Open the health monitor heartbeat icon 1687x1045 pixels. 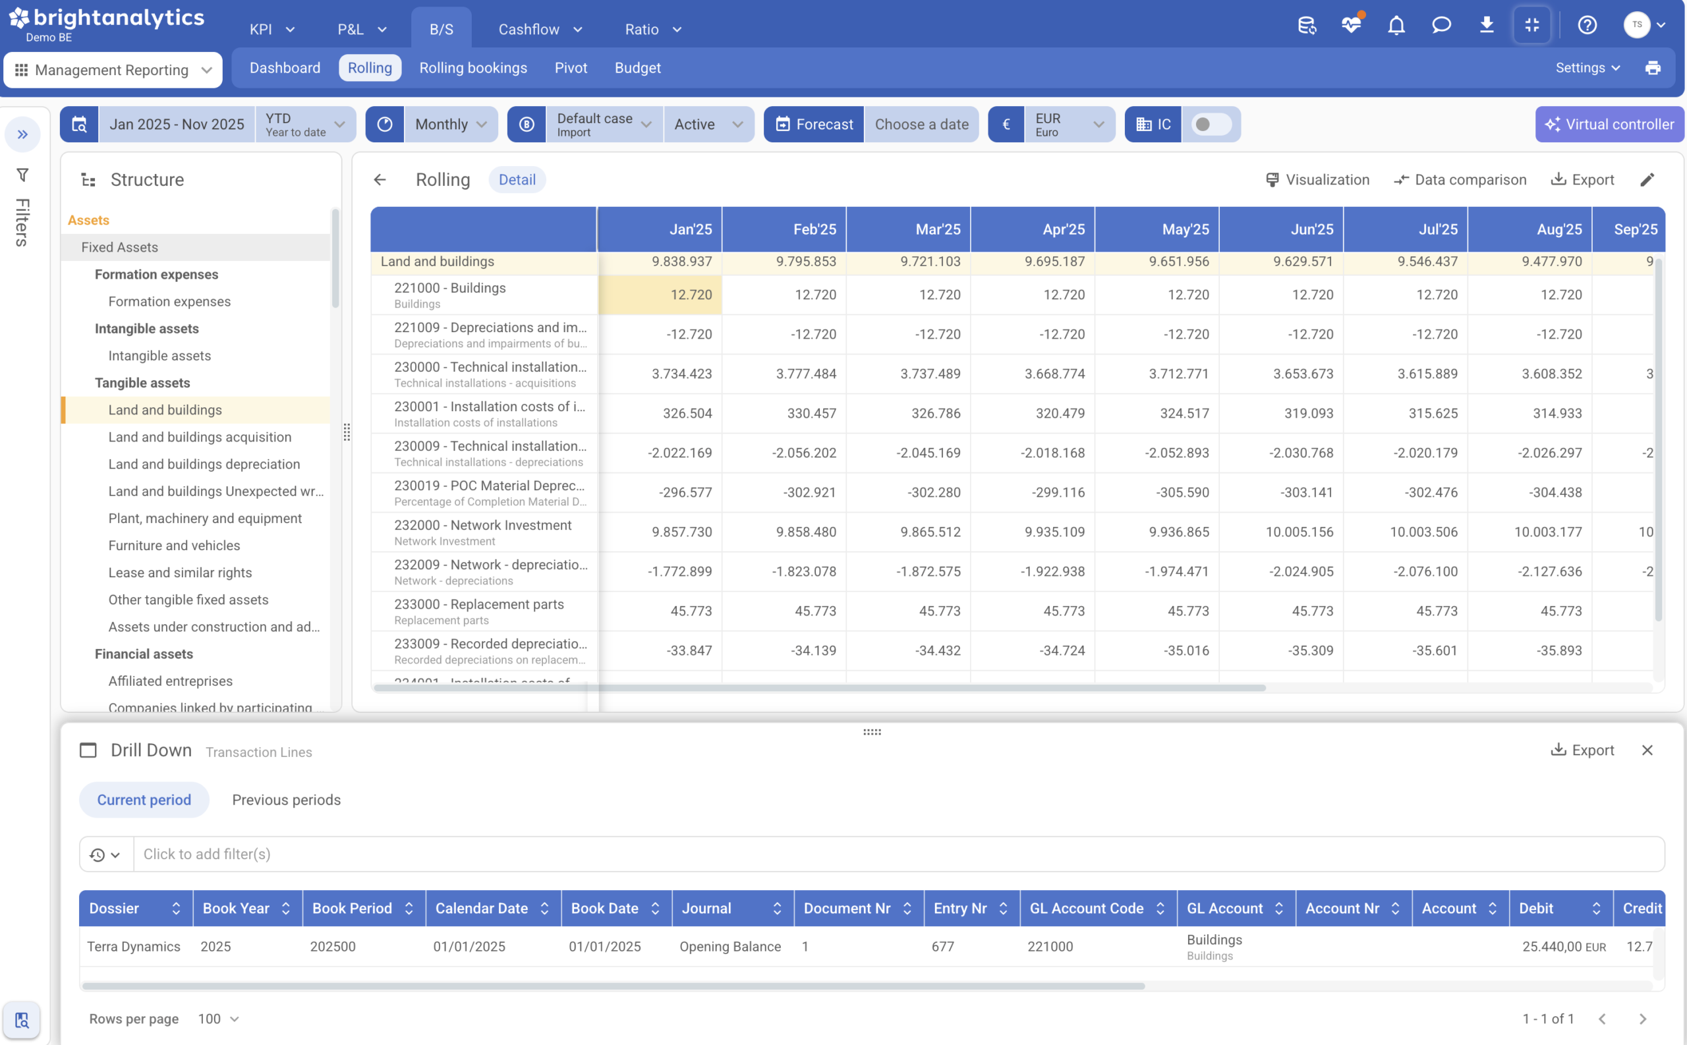[x=1352, y=26]
